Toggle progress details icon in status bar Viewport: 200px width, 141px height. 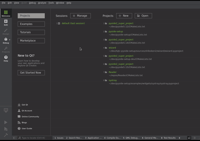(x=189, y=138)
